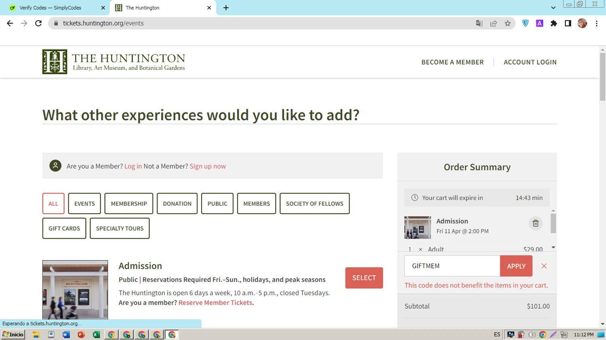Filter by EVENTS
This screenshot has height=340, width=606.
[x=84, y=204]
